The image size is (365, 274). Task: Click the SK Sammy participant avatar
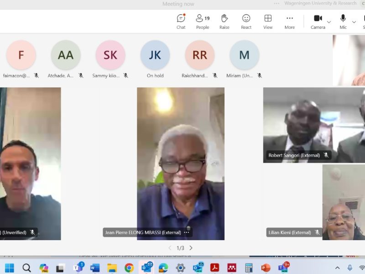point(110,55)
